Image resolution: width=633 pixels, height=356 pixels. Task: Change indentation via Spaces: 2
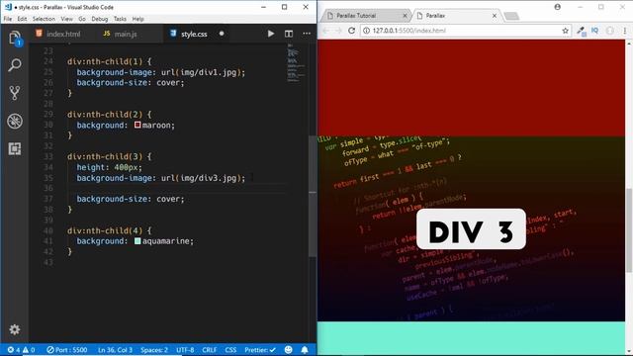click(x=154, y=350)
